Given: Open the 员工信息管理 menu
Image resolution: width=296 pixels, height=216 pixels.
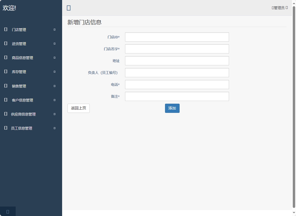Looking at the screenshot, I should tap(31, 128).
